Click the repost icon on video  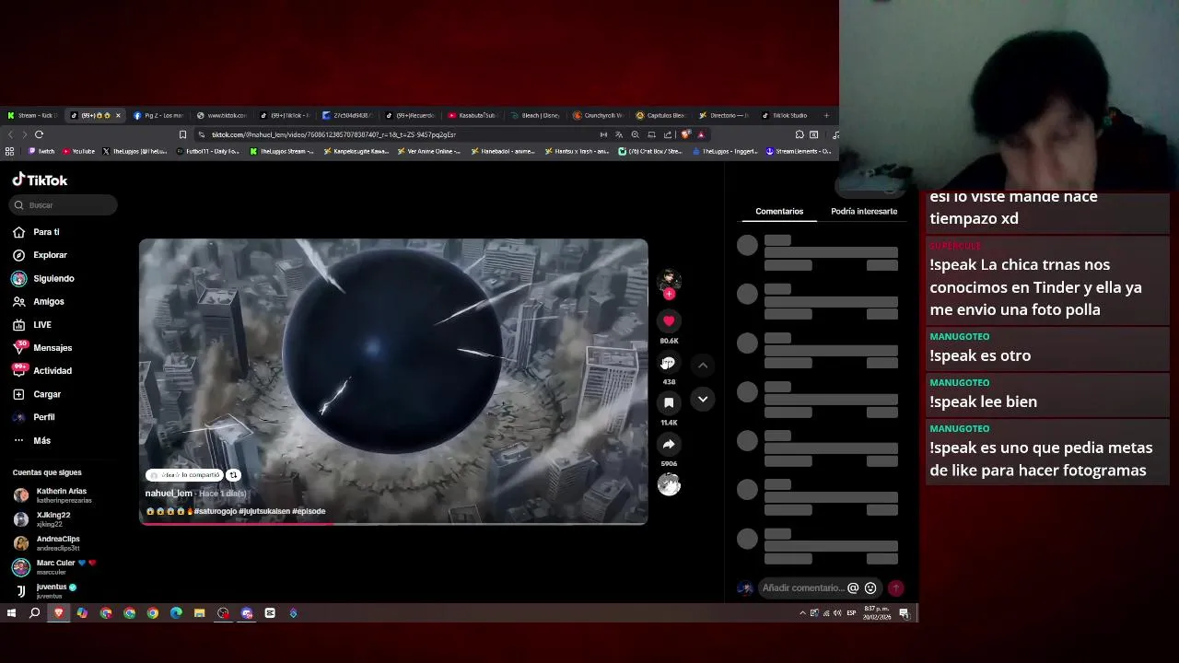tap(233, 475)
